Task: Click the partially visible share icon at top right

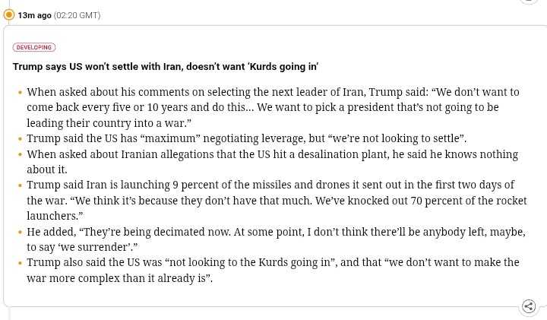Action: (529, 2)
